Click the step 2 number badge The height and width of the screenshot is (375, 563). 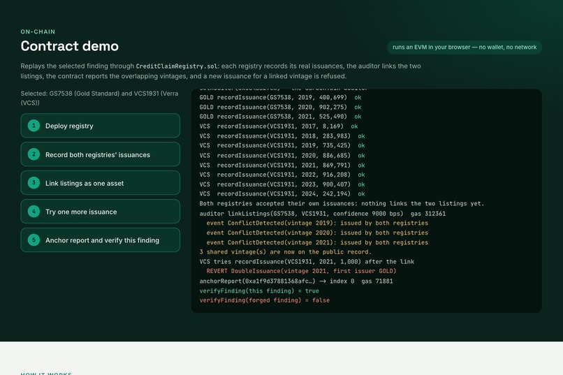point(34,154)
